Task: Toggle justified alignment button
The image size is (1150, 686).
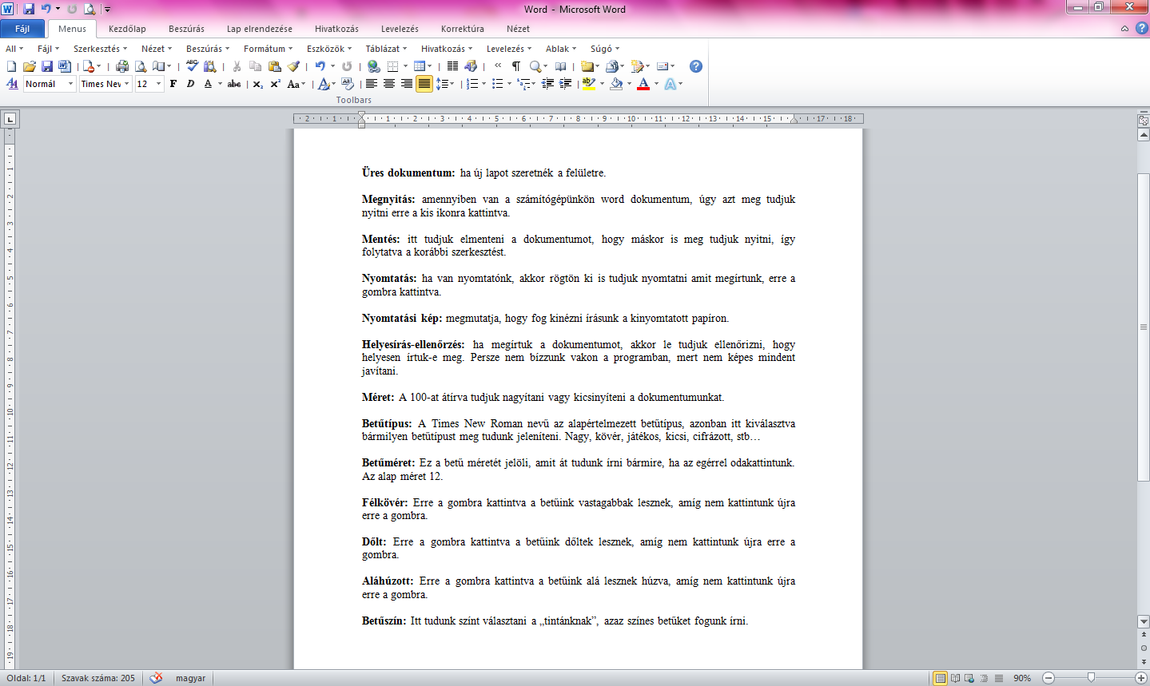Action: click(x=424, y=84)
